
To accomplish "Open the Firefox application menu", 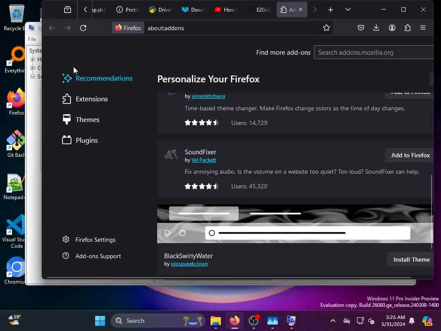I will click(x=423, y=28).
